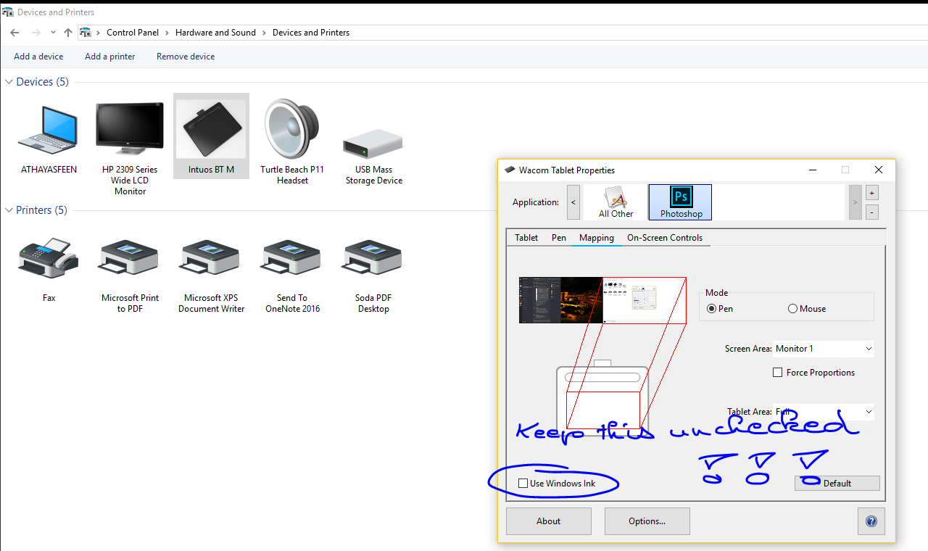Choose the All Other application icon
Viewport: 928px width, 551px height.
[x=616, y=202]
